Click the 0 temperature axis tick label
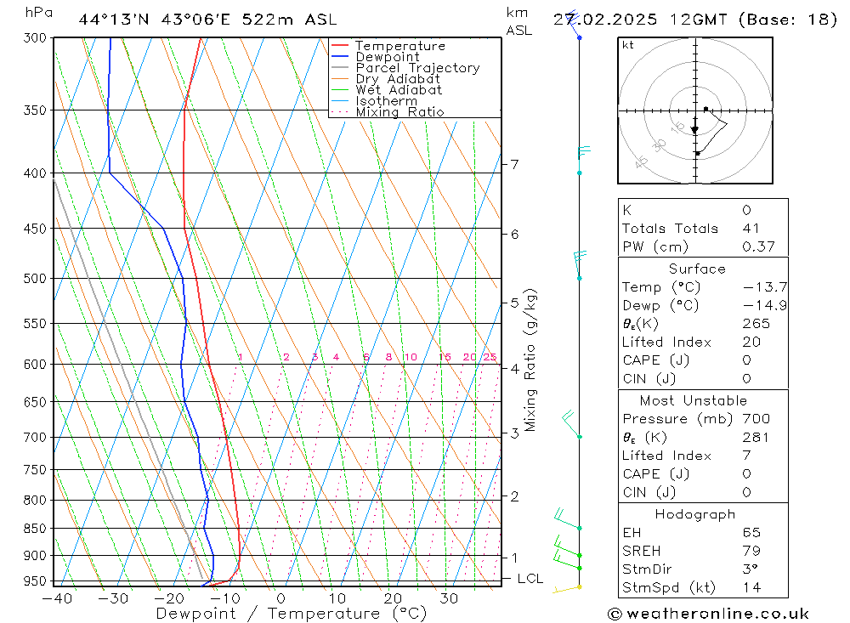The height and width of the screenshot is (623, 850). (280, 598)
